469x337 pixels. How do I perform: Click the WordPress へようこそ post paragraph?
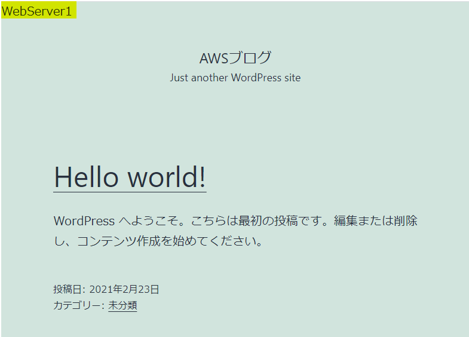(235, 231)
